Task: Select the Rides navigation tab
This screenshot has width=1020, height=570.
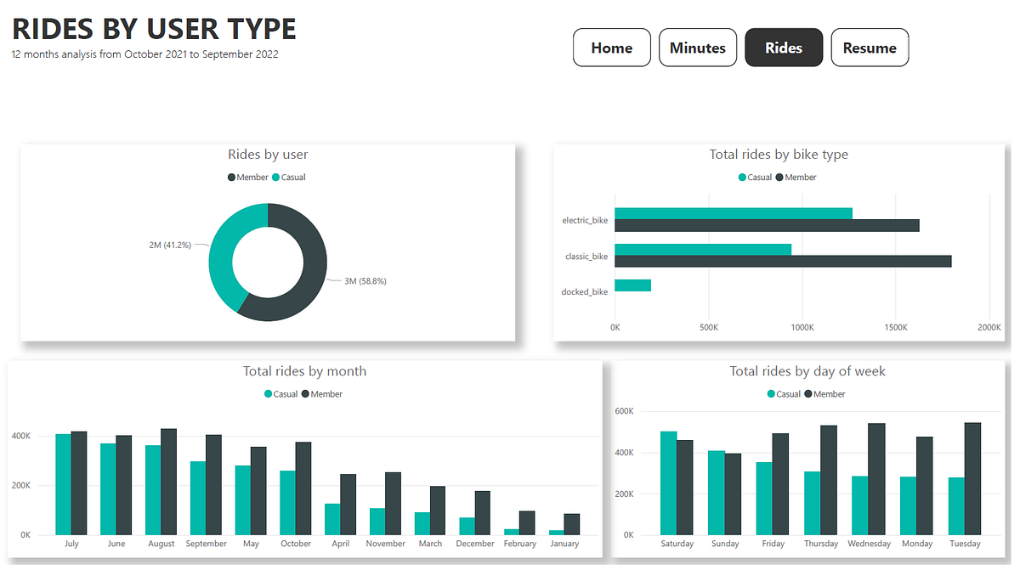Action: click(x=783, y=47)
